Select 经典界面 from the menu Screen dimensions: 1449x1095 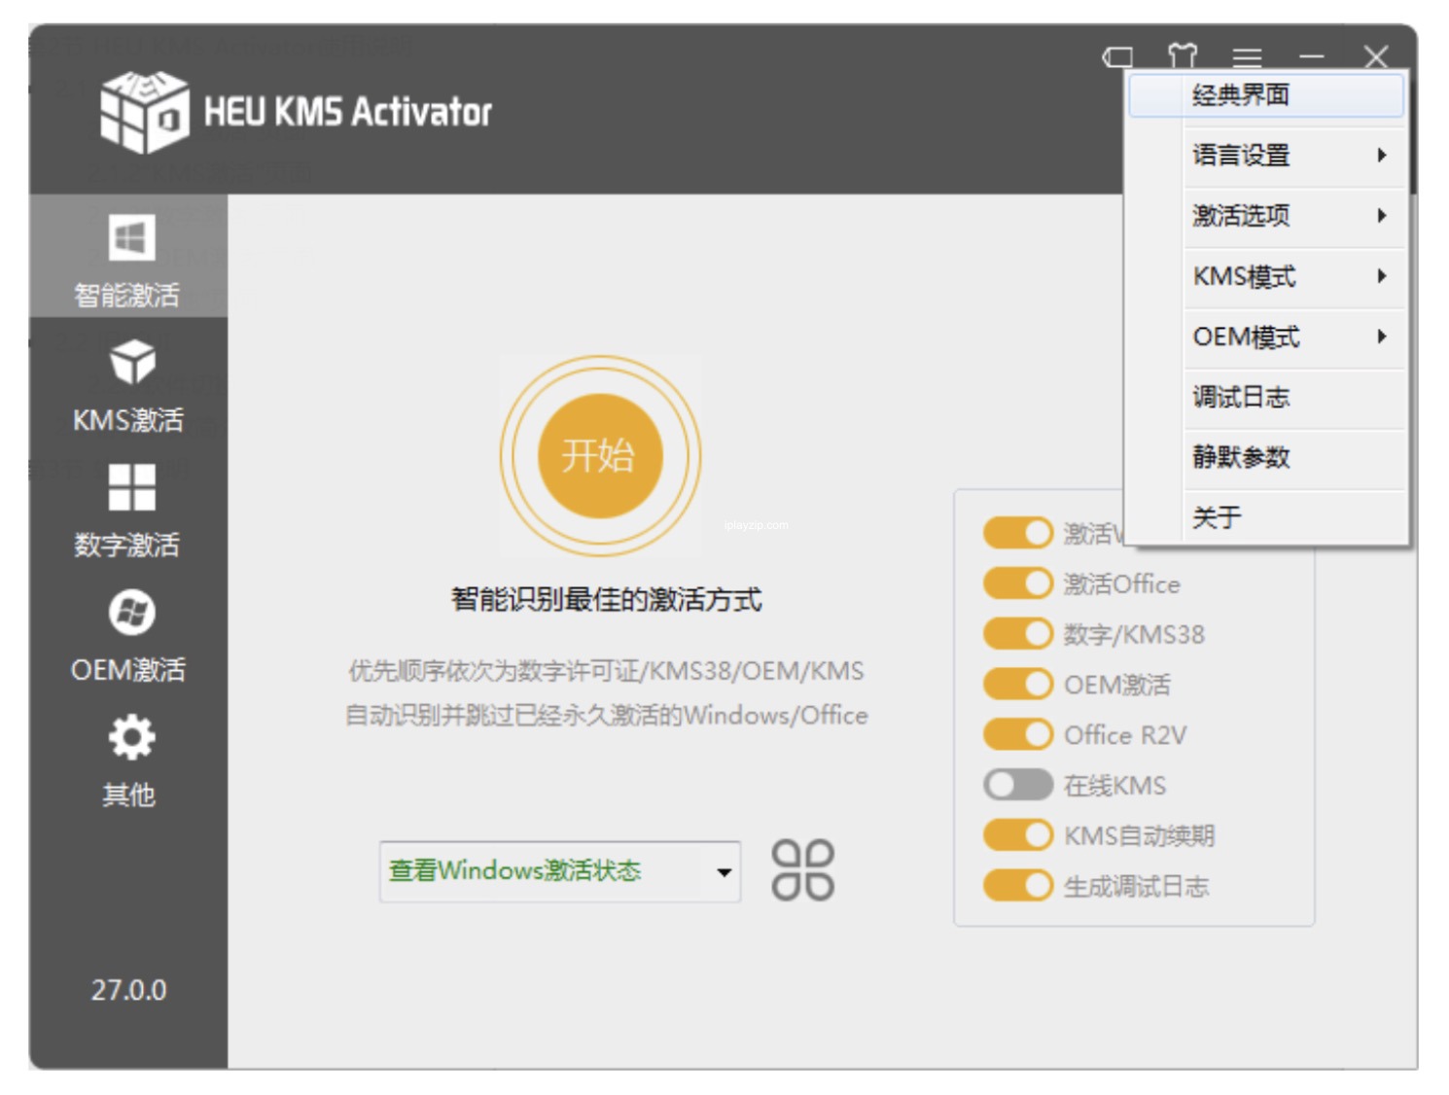(1266, 95)
